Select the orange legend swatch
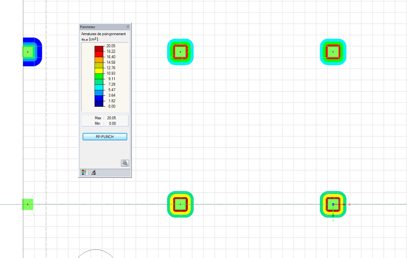The height and width of the screenshot is (258, 407). tap(99, 60)
